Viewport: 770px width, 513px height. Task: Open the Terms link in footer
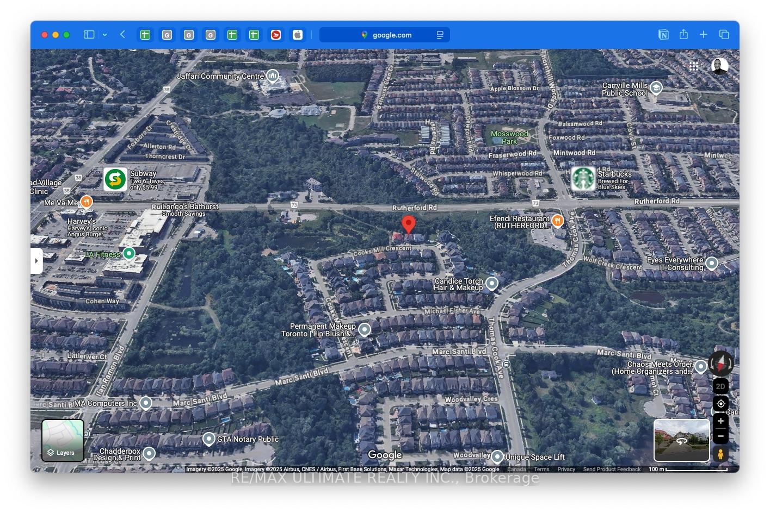[541, 470]
